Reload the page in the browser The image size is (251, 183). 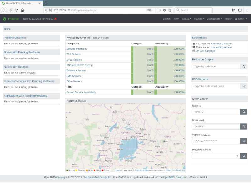[16, 10]
